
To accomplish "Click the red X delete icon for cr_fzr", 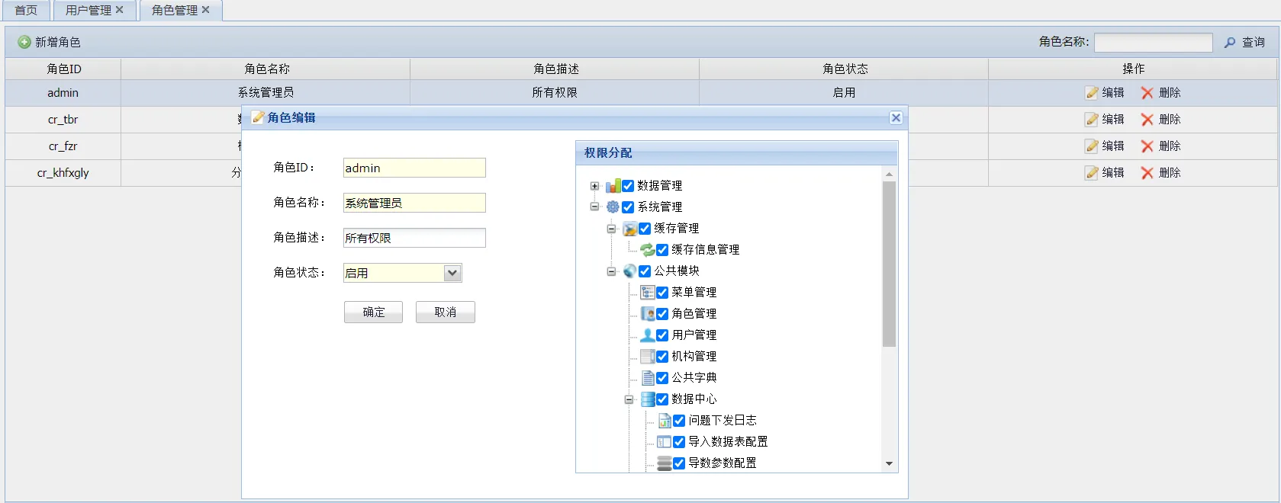I will click(1147, 146).
